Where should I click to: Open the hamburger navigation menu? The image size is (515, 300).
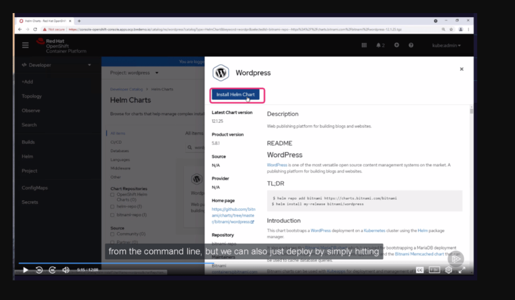click(25, 45)
